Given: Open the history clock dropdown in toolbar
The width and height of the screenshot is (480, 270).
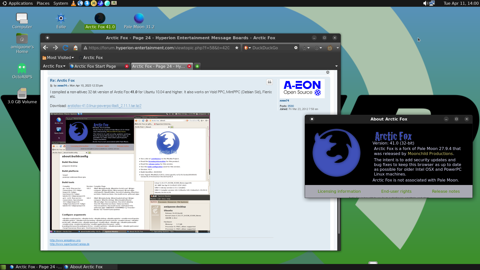Looking at the screenshot, I should pos(318,48).
